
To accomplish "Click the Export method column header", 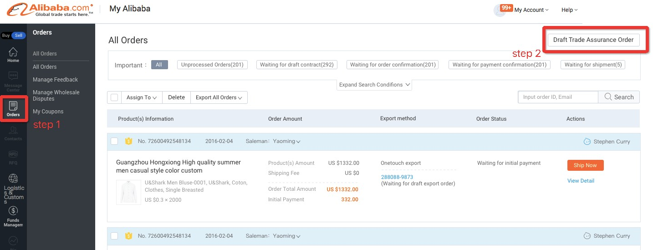I will (x=398, y=118).
